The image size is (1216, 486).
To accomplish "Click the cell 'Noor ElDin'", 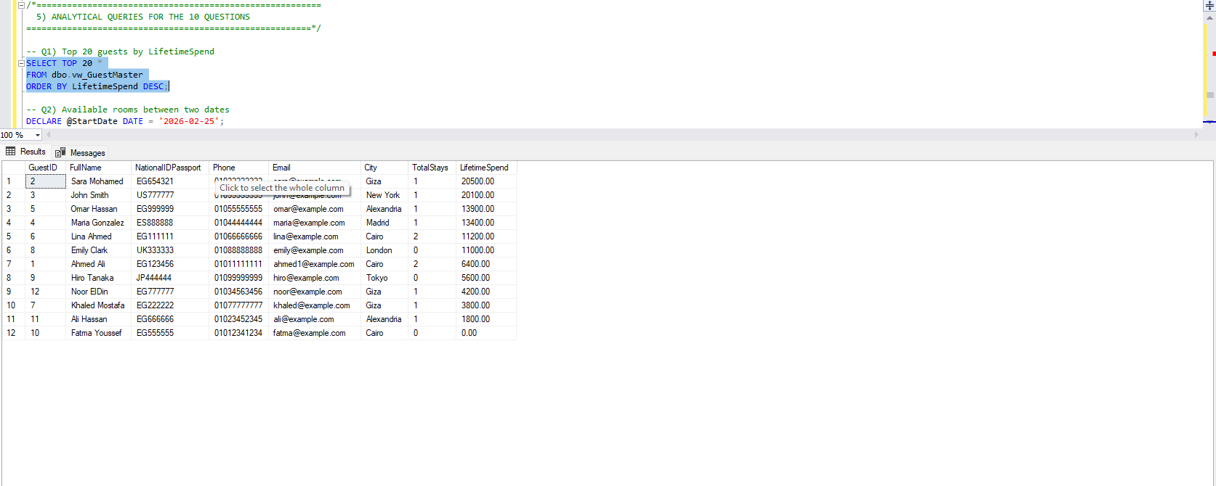I will (x=98, y=292).
